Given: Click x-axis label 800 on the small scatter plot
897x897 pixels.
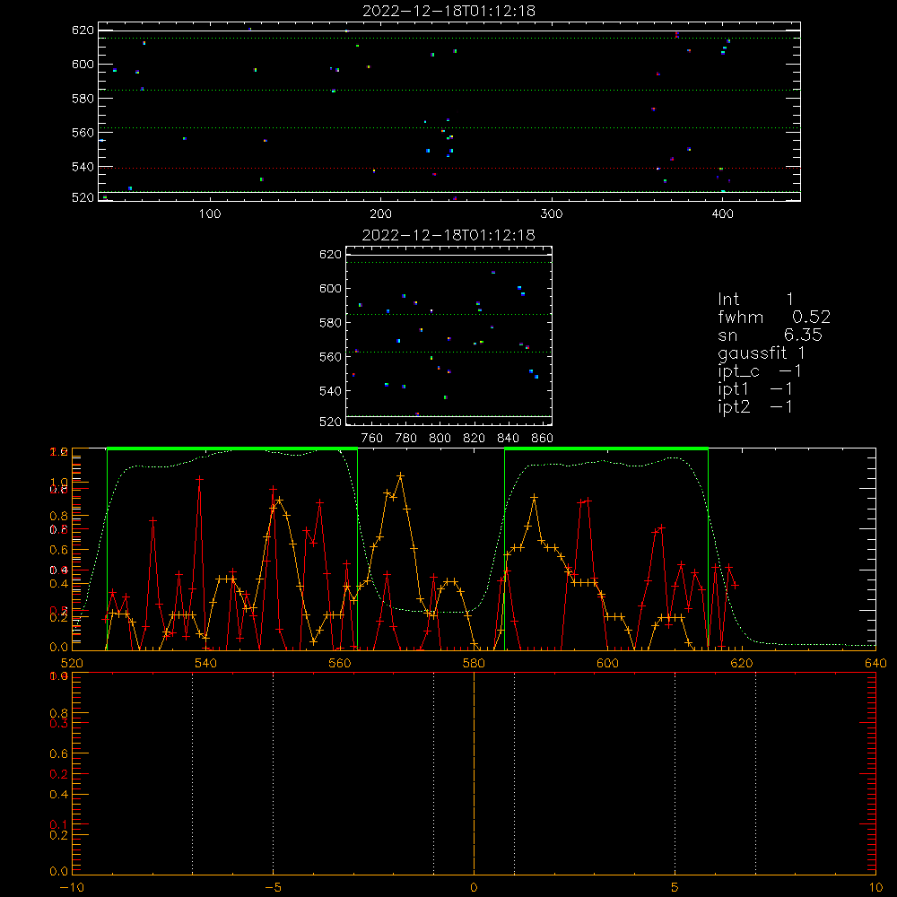Looking at the screenshot, I should point(440,439).
